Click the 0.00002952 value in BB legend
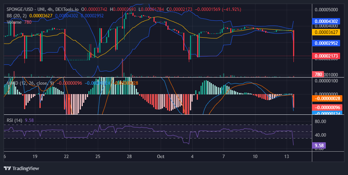The image size is (348, 175). 92,16
